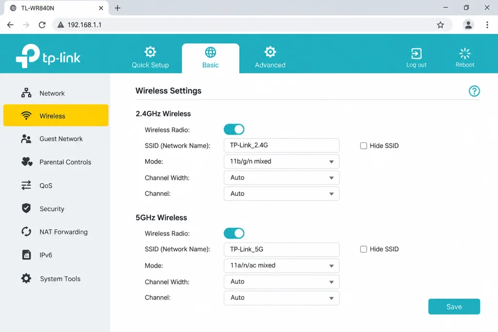Image resolution: width=498 pixels, height=332 pixels.
Task: Save the wireless settings
Action: coord(454,307)
